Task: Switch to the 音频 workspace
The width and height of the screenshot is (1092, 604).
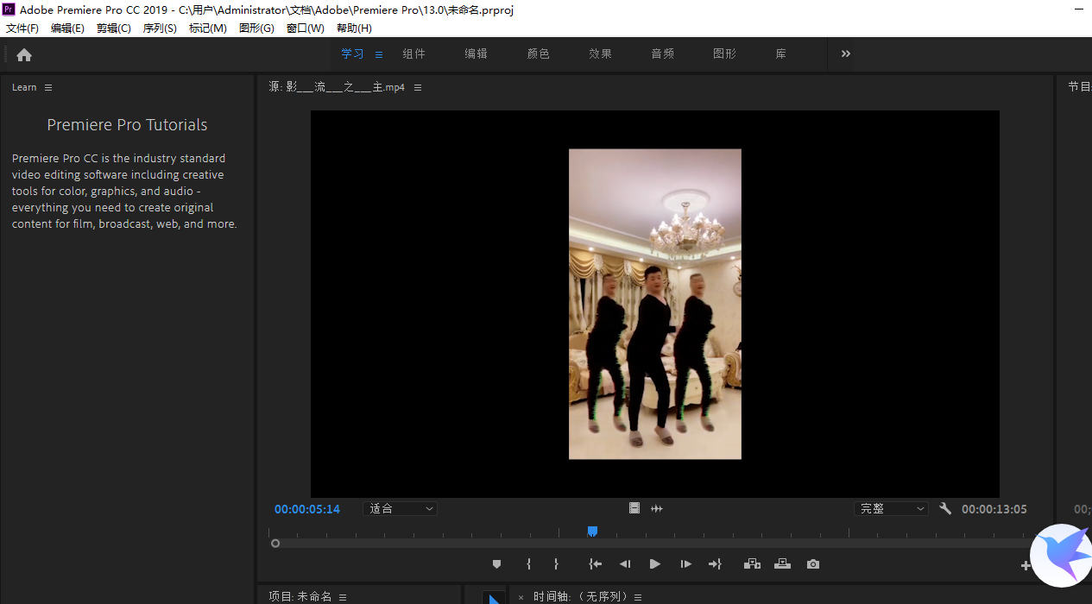Action: (x=663, y=53)
